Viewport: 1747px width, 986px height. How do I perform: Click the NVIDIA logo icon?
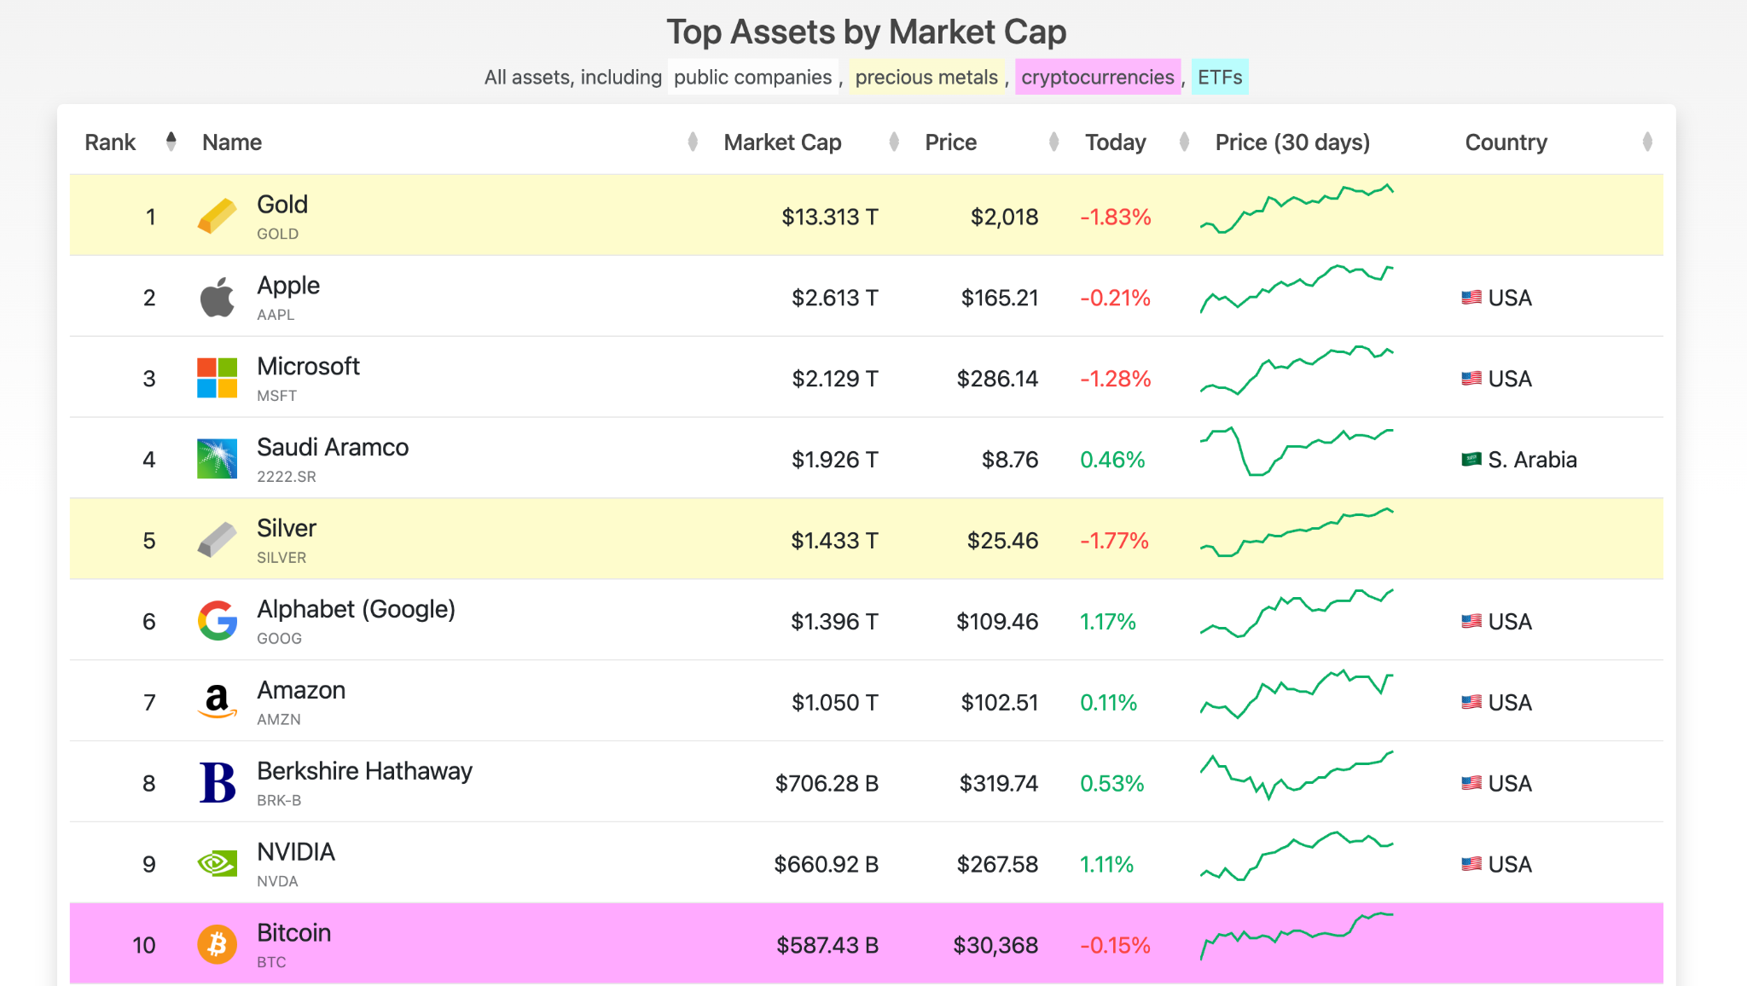[x=217, y=864]
